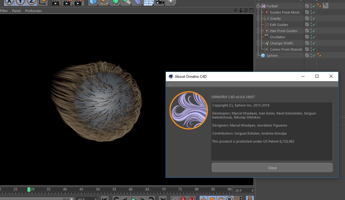Select the Guides From Mesh modifier icon
Image resolution: width=345 pixels, height=200 pixels.
coord(266,12)
